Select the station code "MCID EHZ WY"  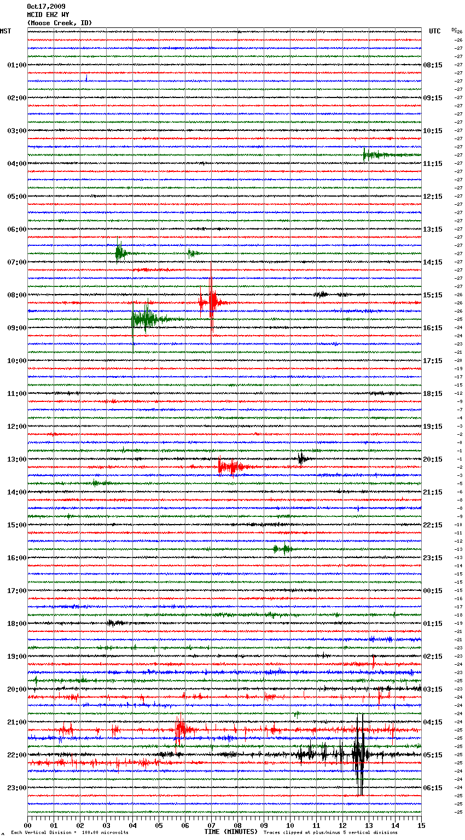[x=48, y=15]
